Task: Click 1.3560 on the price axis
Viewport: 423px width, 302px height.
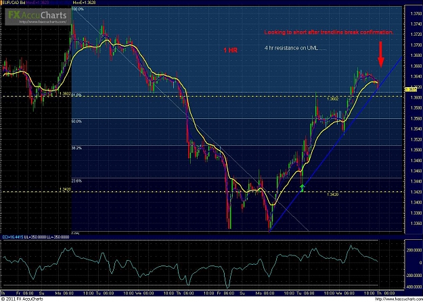Action: (416, 118)
